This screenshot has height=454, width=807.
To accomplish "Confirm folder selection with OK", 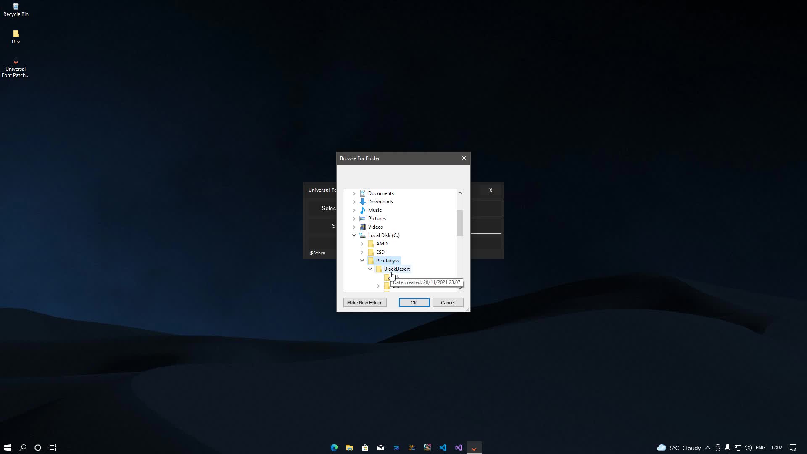I will tap(414, 303).
